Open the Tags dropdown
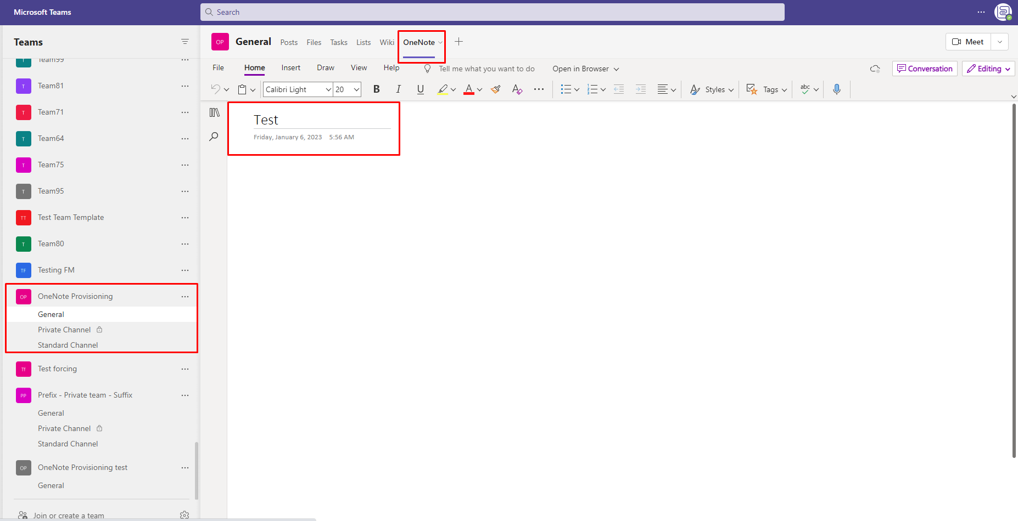This screenshot has width=1018, height=521. [x=767, y=89]
